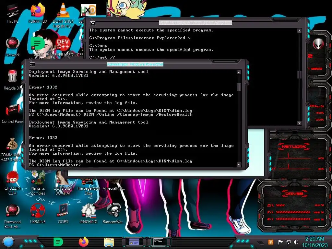The width and height of the screenshot is (332, 249).
Task: Launch Firefox from the taskbar
Action: pyautogui.click(x=84, y=242)
